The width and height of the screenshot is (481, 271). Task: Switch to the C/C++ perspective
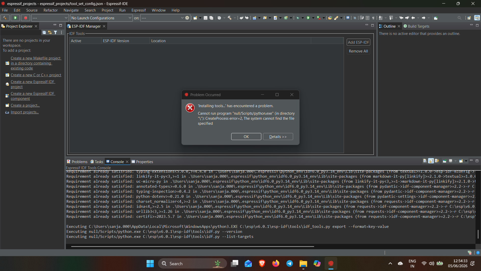pos(477,18)
